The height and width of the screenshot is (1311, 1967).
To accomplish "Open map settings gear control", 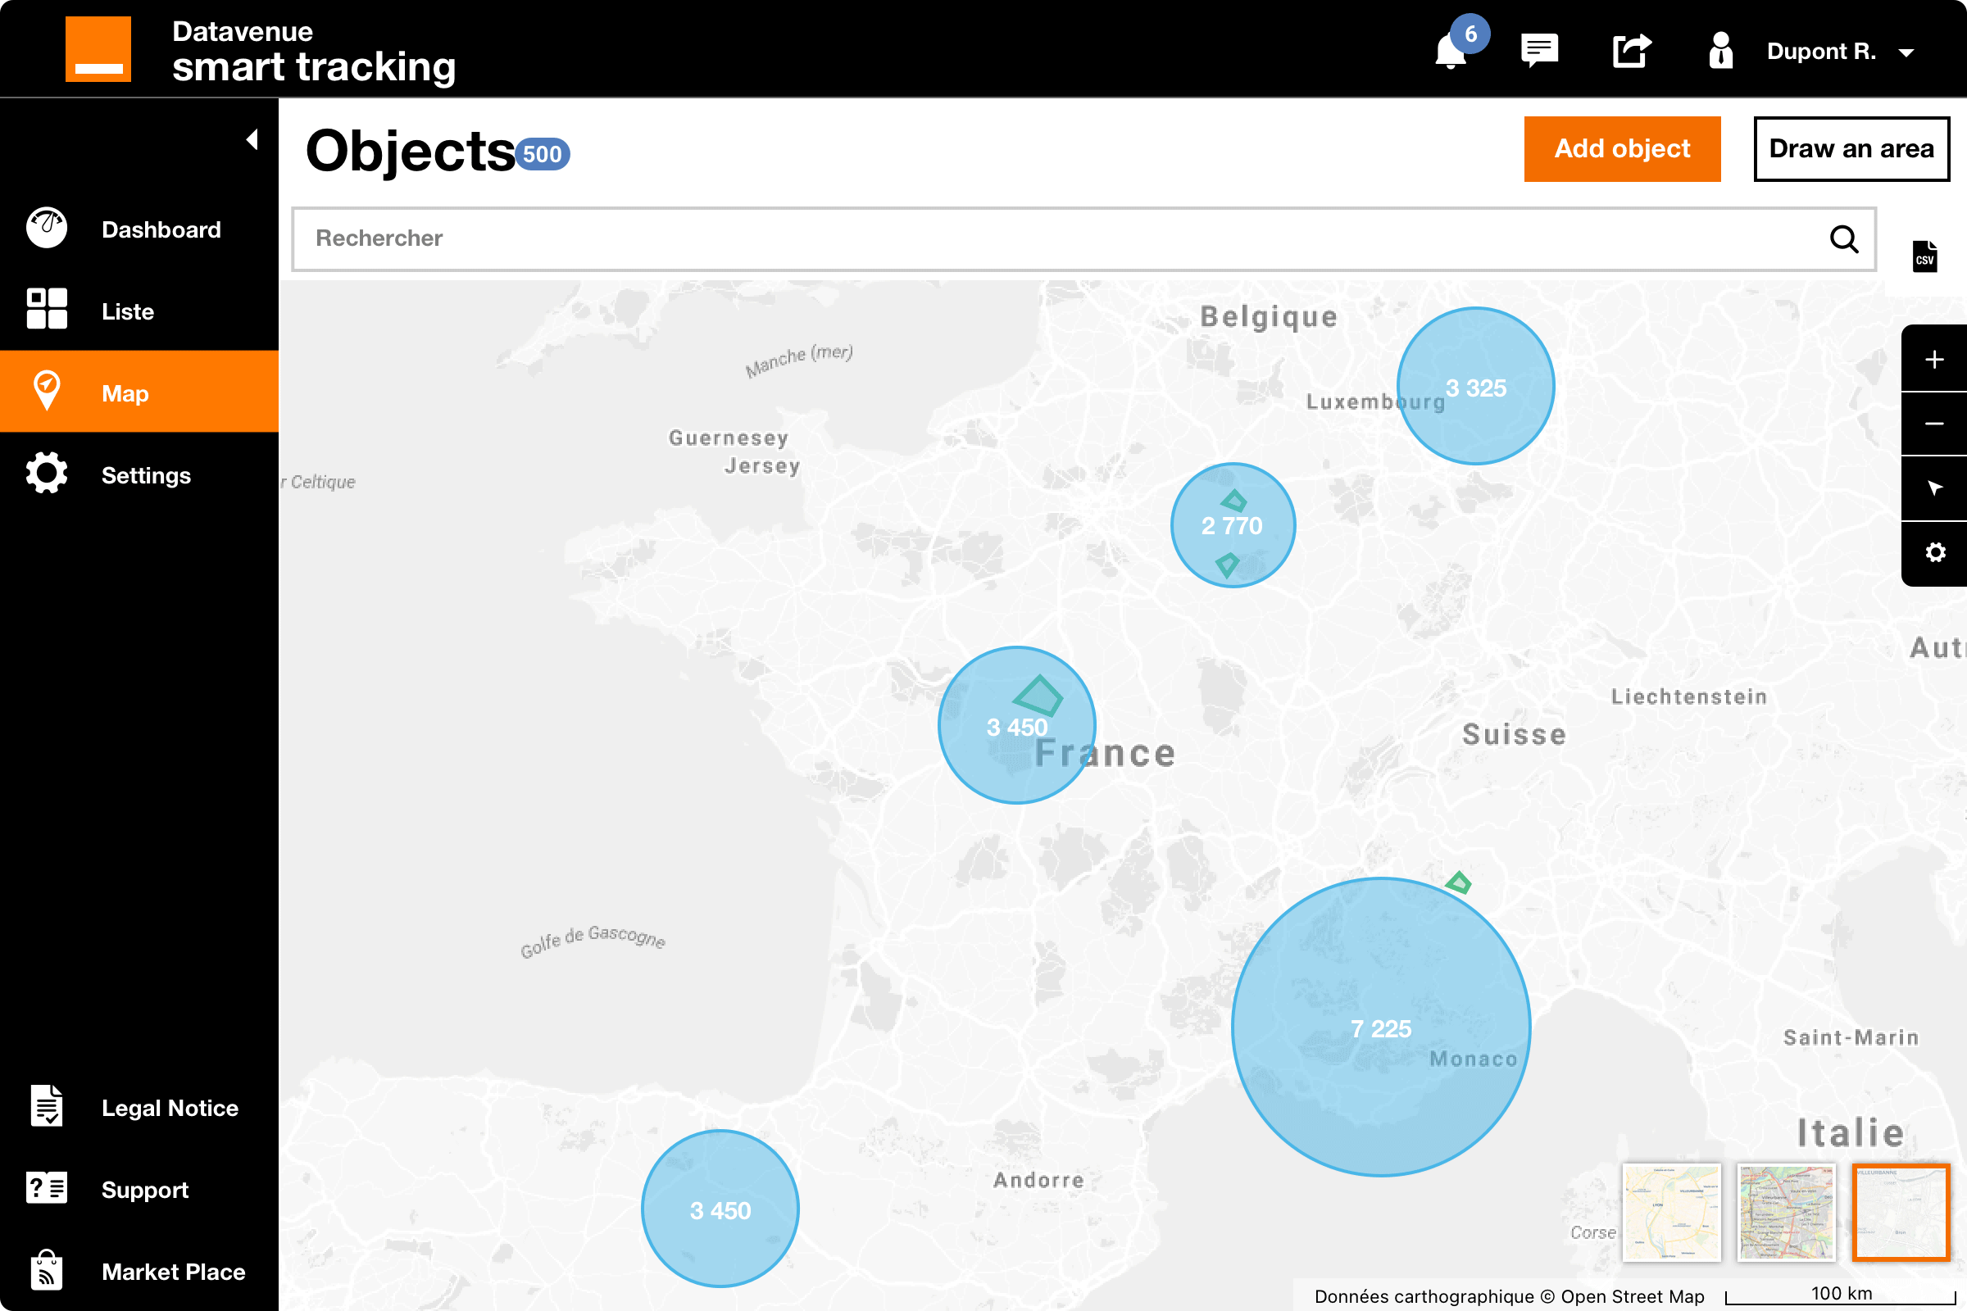I will pyautogui.click(x=1933, y=552).
